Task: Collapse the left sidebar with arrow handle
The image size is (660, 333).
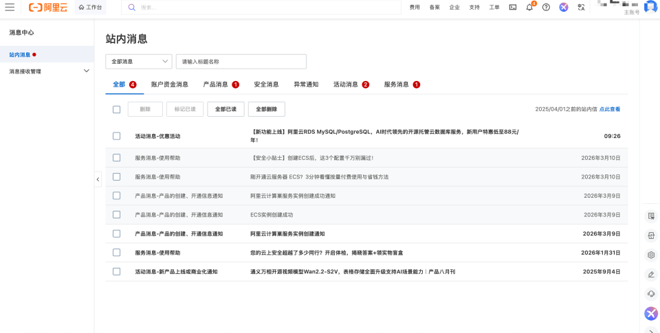Action: click(98, 179)
